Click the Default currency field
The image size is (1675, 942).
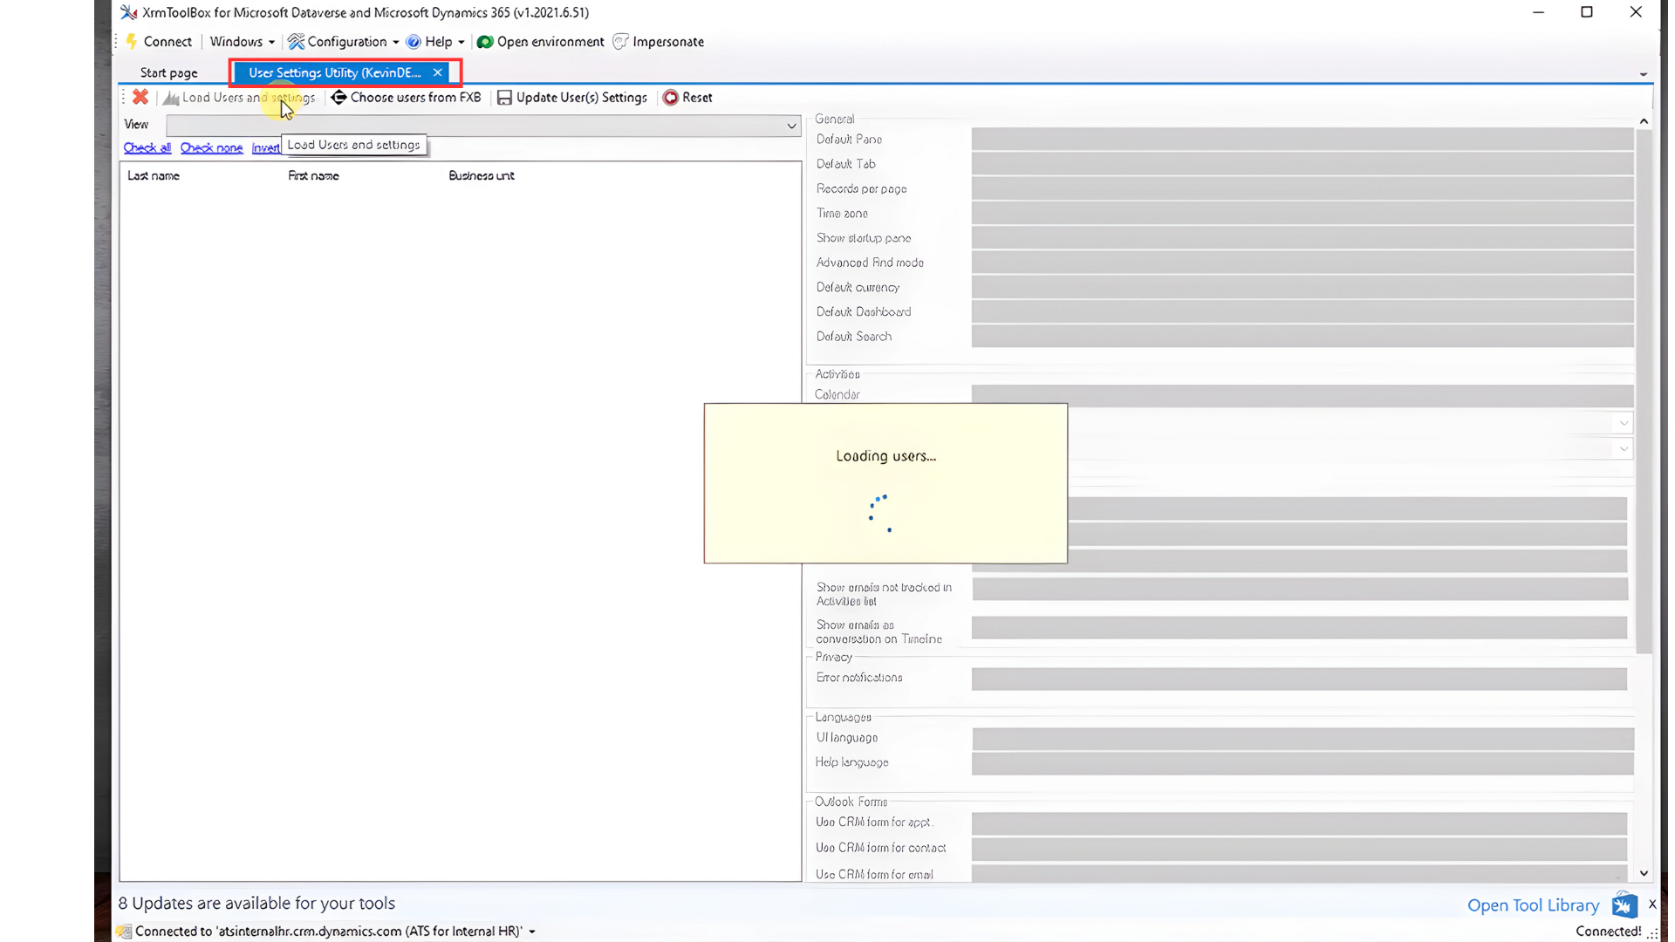[x=1302, y=287]
